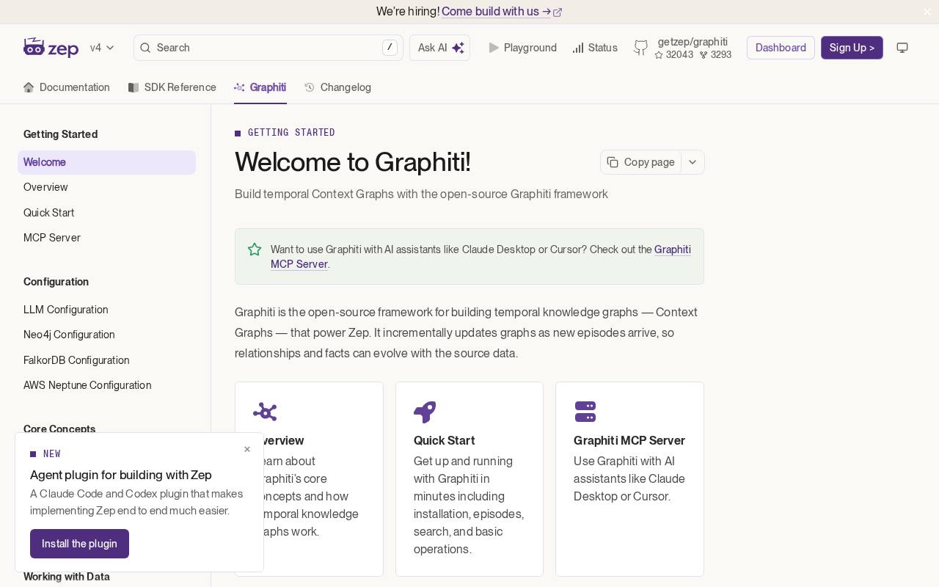Open the Status page link

pos(595,48)
